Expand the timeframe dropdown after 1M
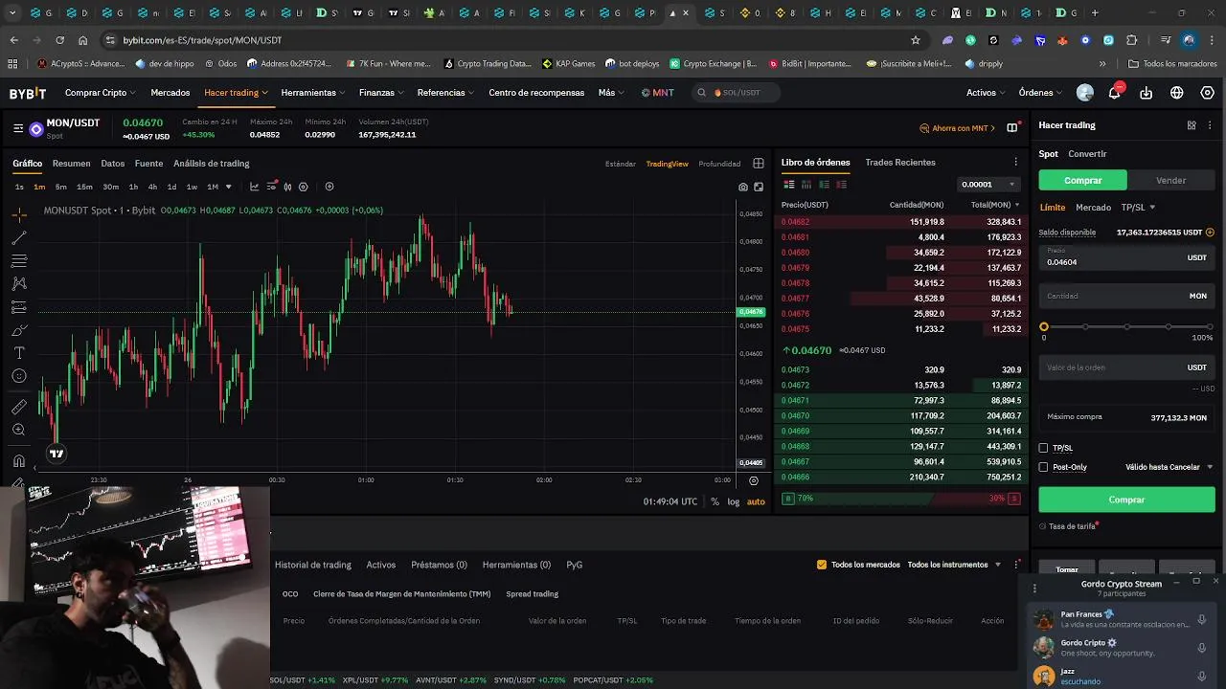 228,187
